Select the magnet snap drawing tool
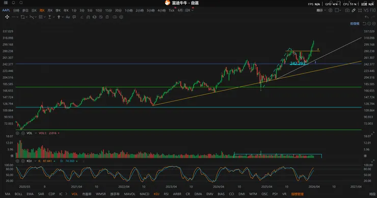The height and width of the screenshot is (198, 377). [x=88, y=17]
